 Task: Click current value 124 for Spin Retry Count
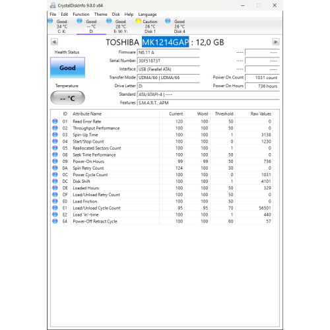point(179,168)
